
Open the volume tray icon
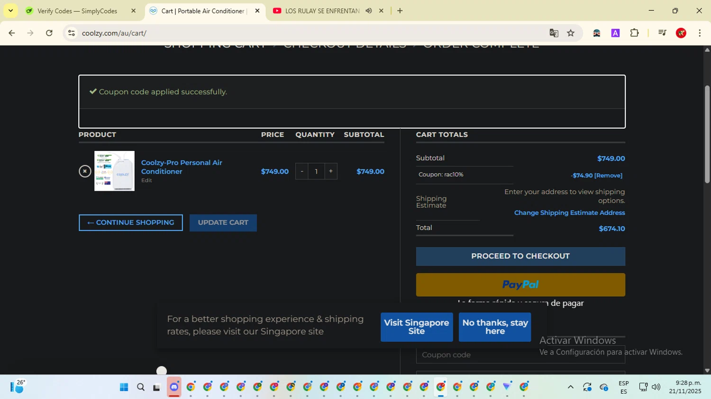click(x=656, y=387)
